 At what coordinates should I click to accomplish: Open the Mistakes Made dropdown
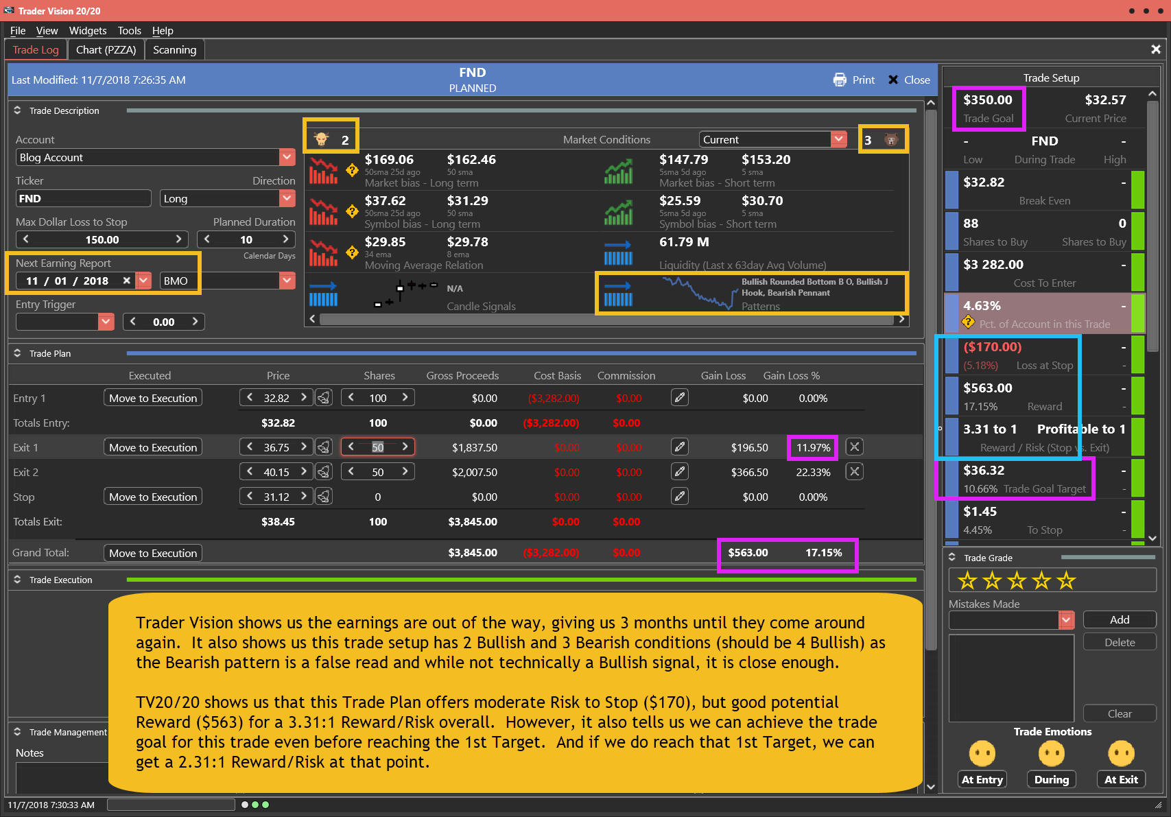pos(1066,619)
